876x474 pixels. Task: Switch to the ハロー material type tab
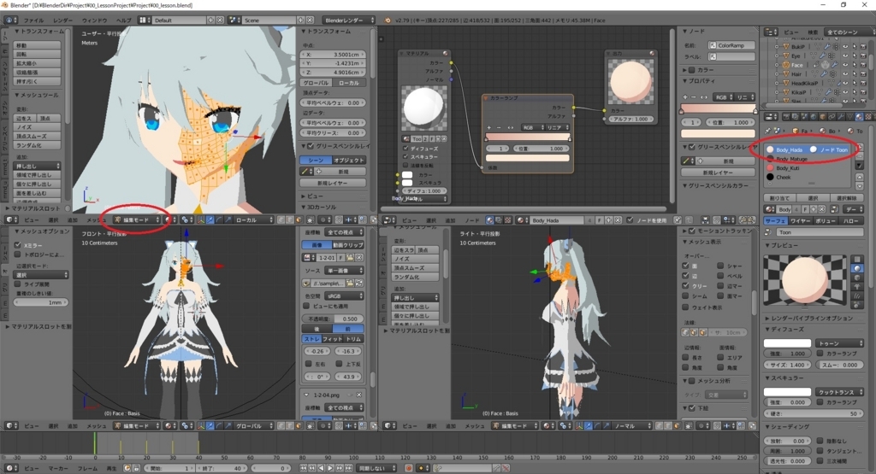coord(851,221)
